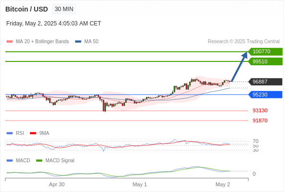Click the Bitcoin / USD title
Screen dimensions: 284x192
[x=26, y=9]
